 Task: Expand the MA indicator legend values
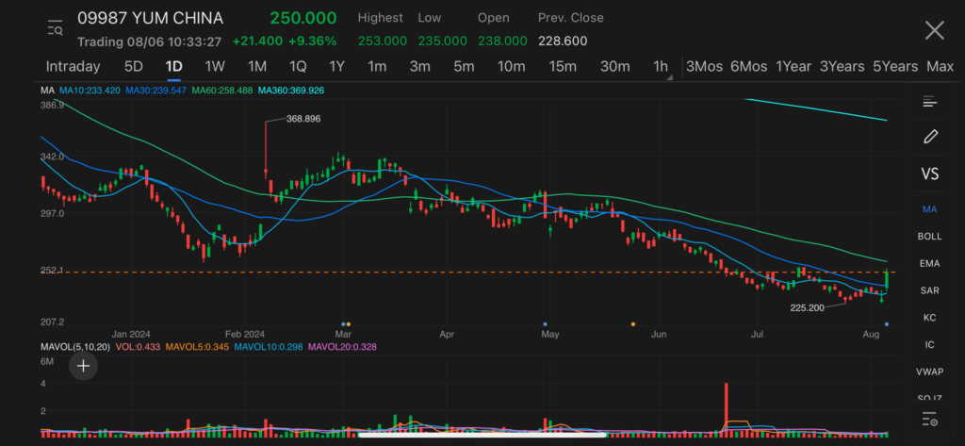(47, 90)
